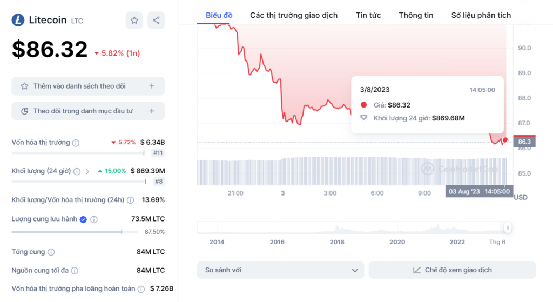Click the timeline range slider handle
553x302 pixels.
pyautogui.click(x=508, y=228)
